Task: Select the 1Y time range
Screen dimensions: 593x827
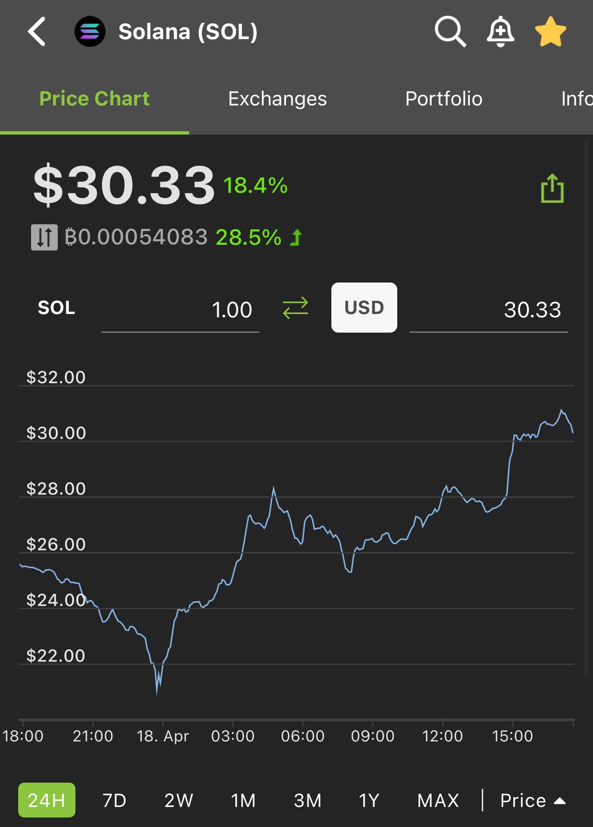Action: point(369,800)
